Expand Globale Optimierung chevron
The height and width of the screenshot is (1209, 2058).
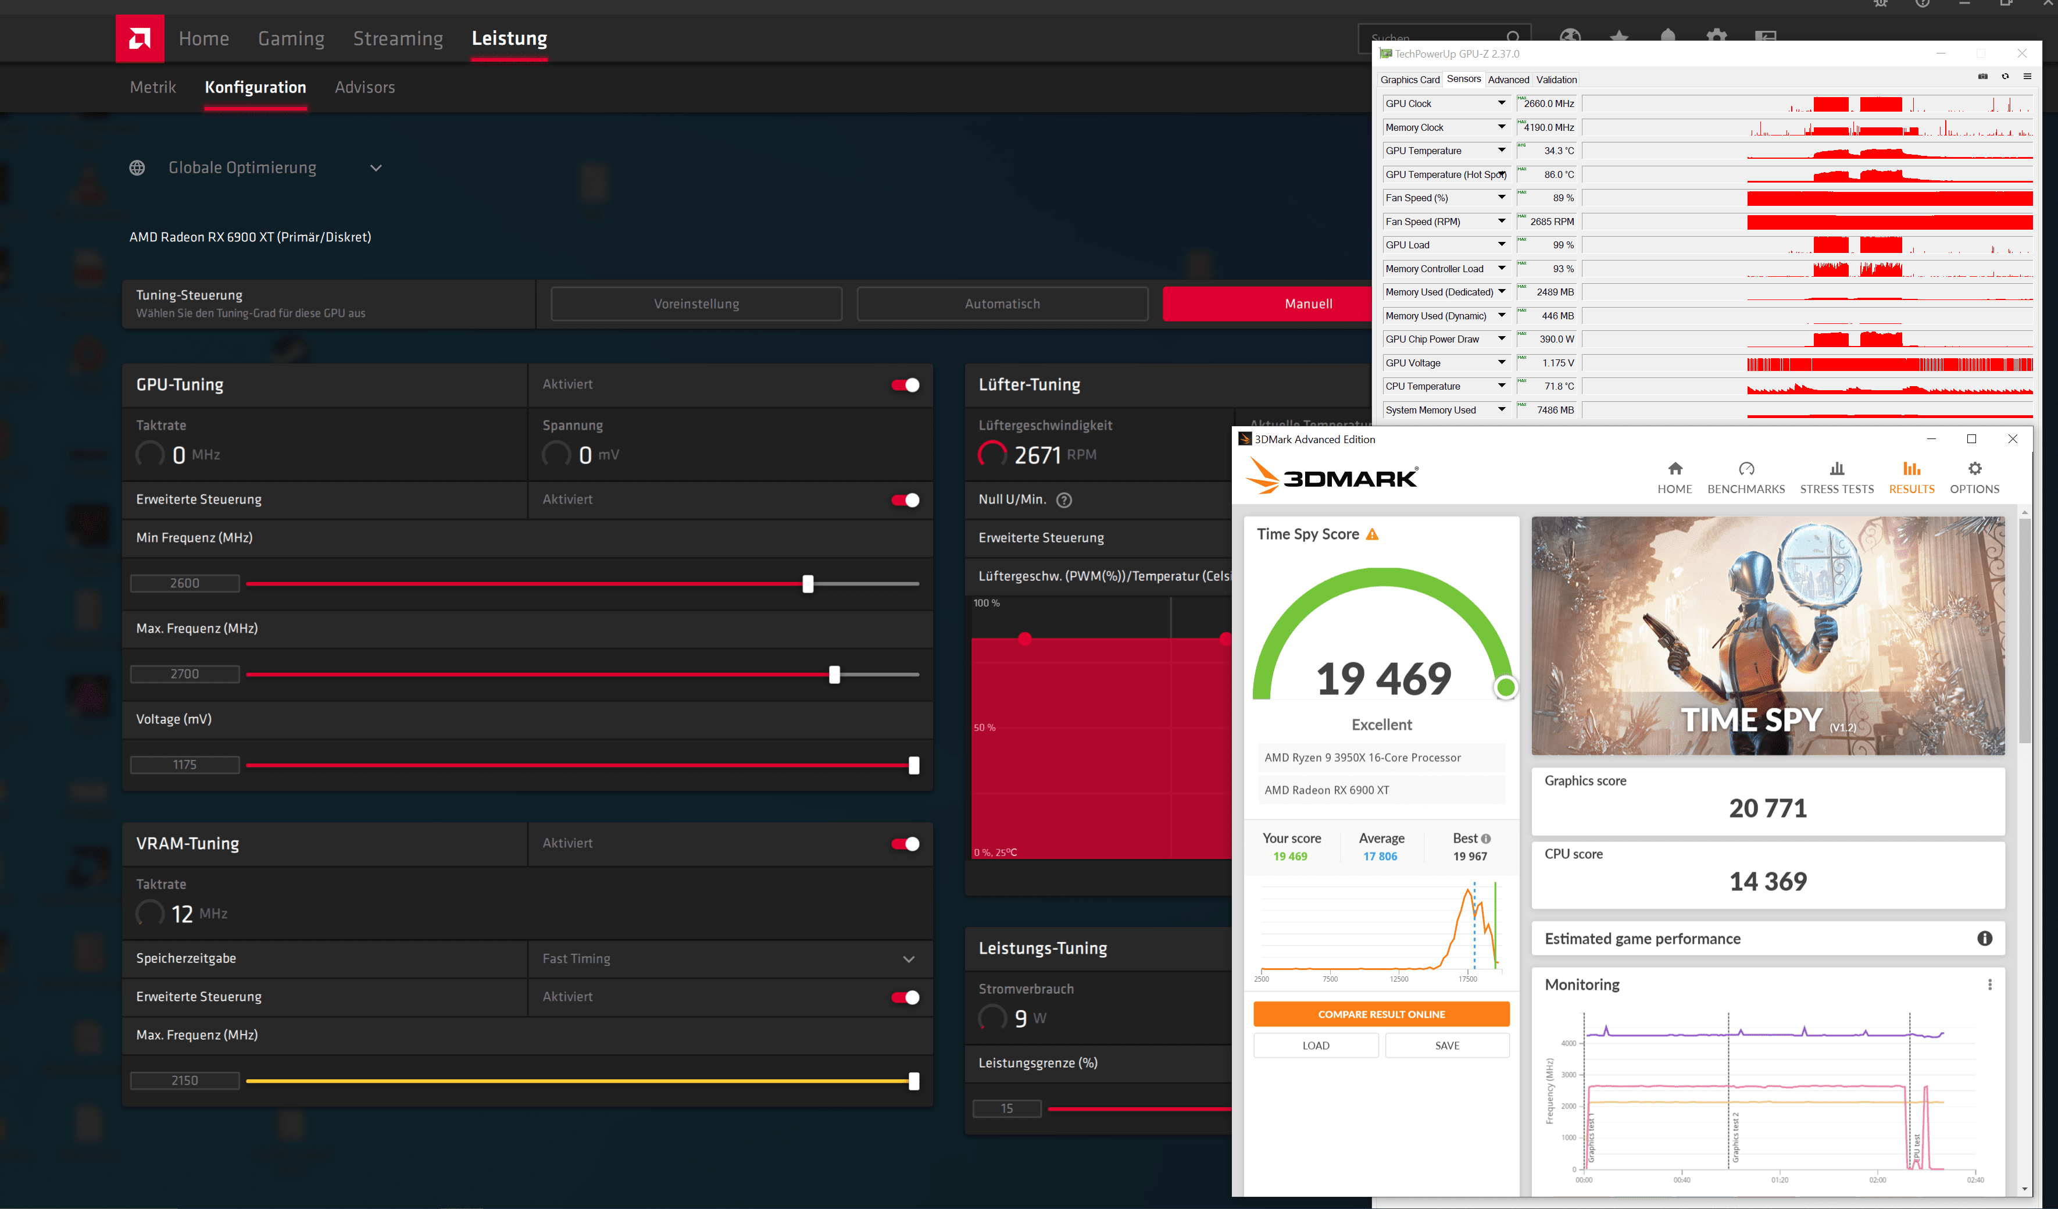(376, 168)
